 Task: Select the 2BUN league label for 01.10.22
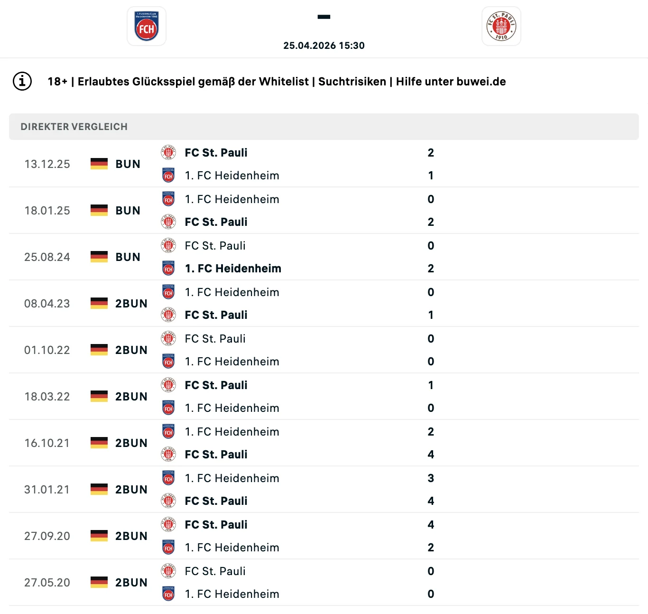click(131, 350)
